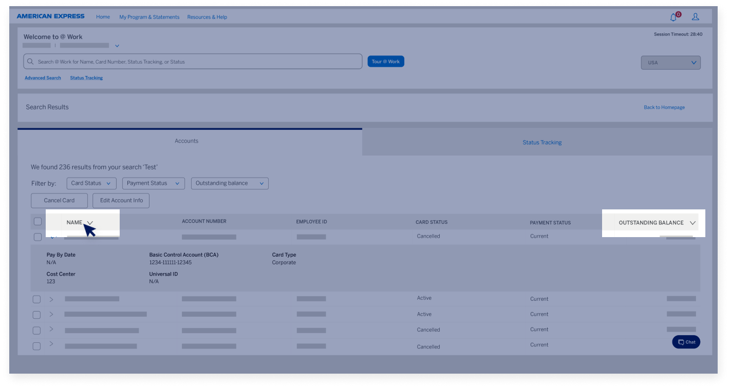
Task: Expand the company account selector chevron
Action: tap(117, 46)
